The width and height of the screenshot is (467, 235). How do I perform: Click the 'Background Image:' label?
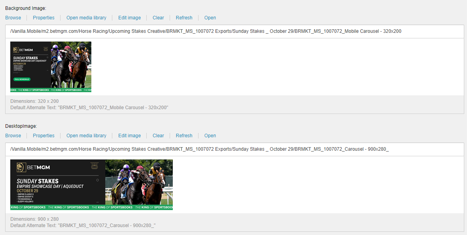click(x=26, y=8)
